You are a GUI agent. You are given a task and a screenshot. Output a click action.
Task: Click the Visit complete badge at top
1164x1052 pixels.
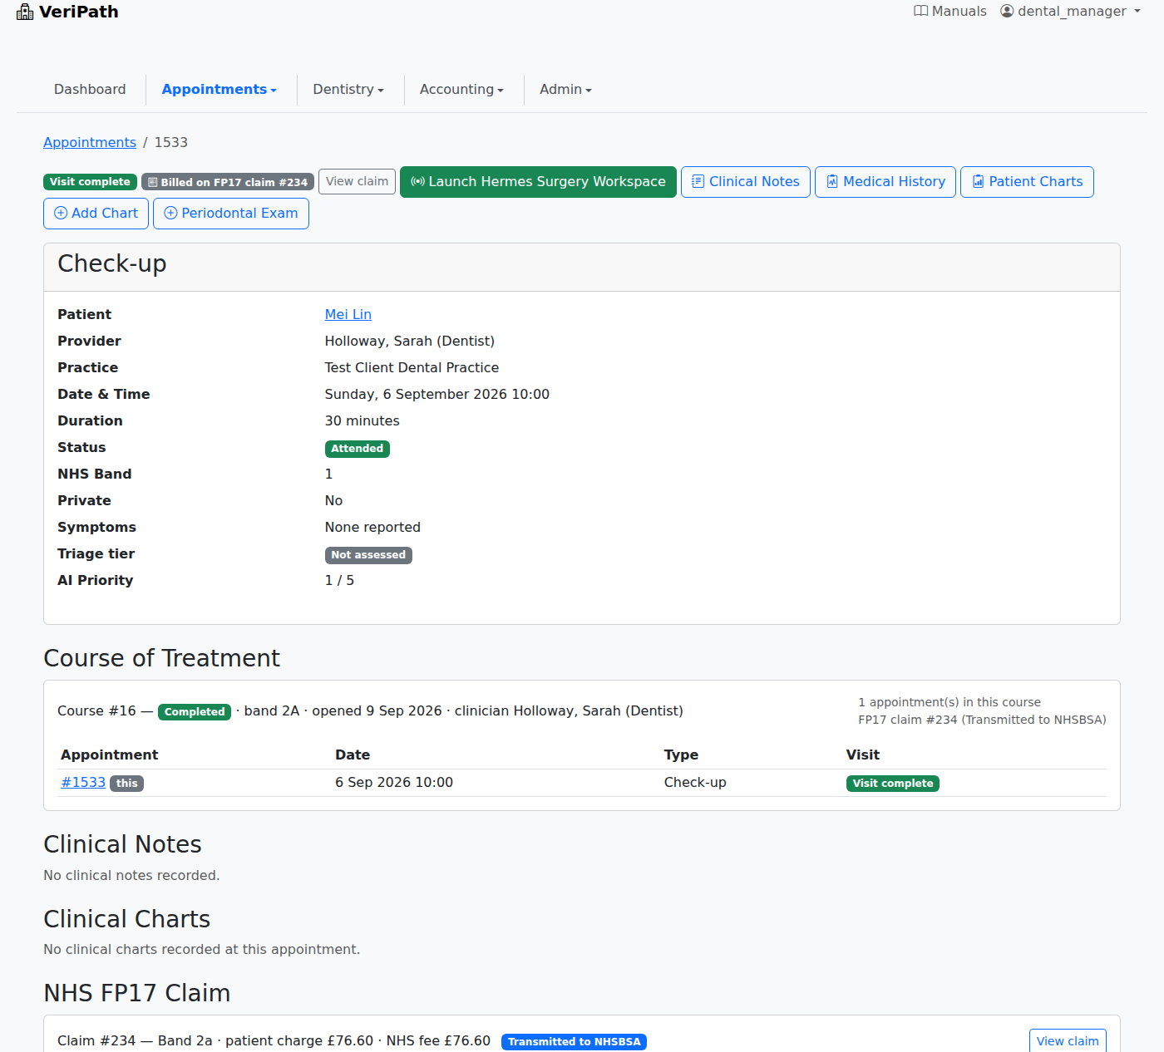point(90,182)
